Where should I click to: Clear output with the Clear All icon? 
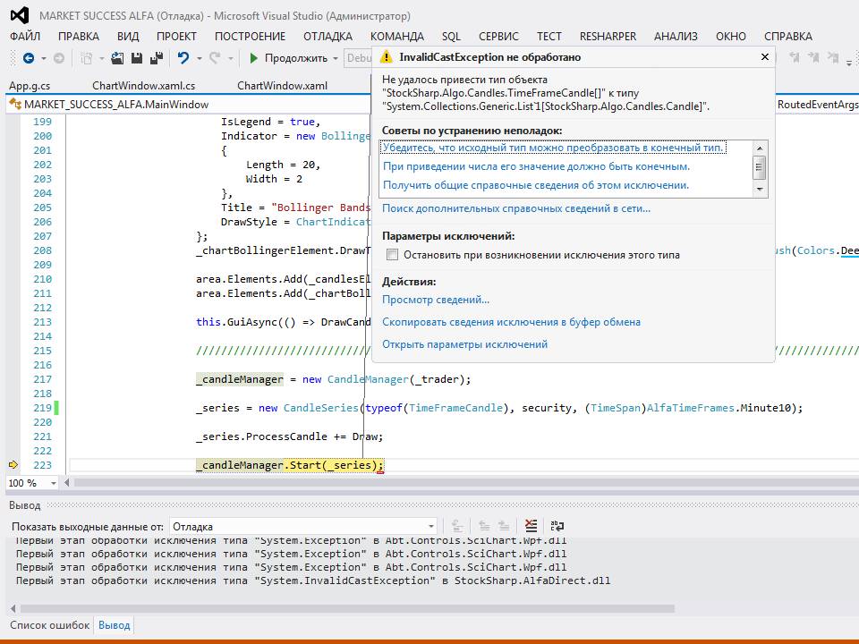[532, 526]
